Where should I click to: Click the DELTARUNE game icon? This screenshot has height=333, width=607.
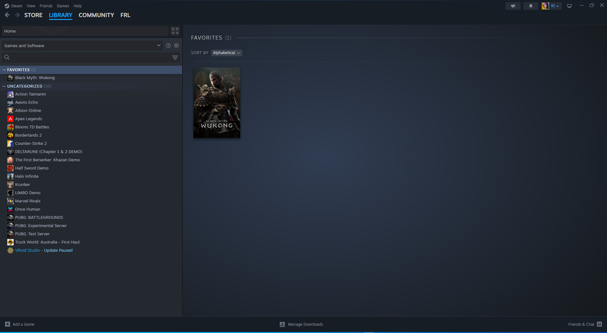(10, 151)
